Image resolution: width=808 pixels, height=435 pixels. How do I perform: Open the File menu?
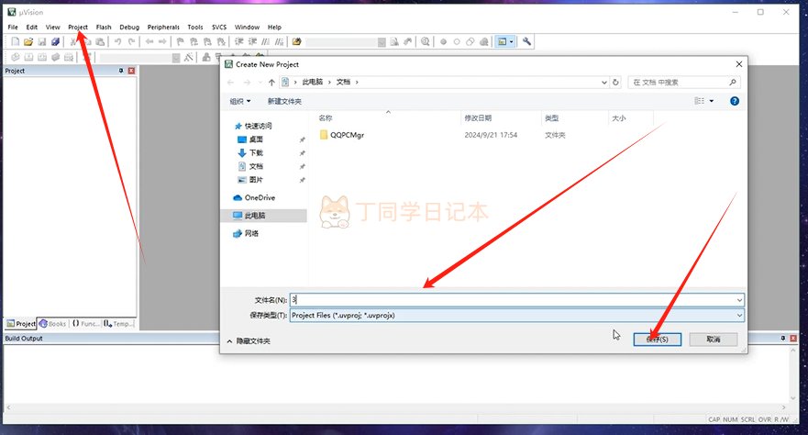pos(13,28)
